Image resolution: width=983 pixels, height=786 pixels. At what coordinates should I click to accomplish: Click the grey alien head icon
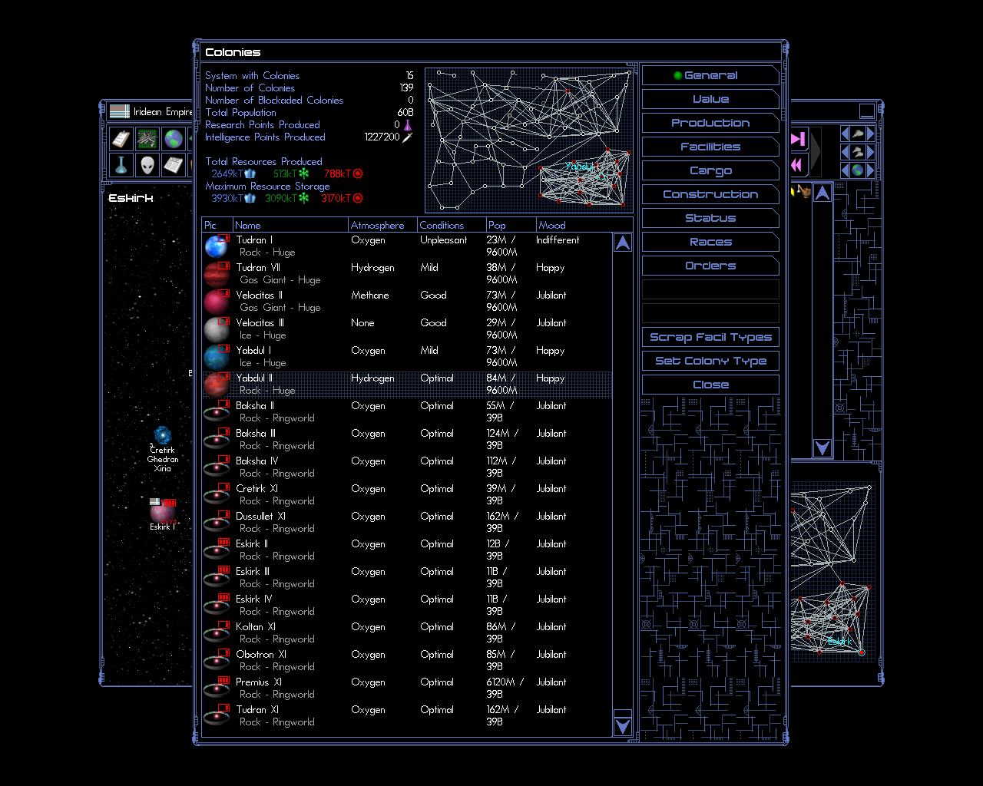147,165
